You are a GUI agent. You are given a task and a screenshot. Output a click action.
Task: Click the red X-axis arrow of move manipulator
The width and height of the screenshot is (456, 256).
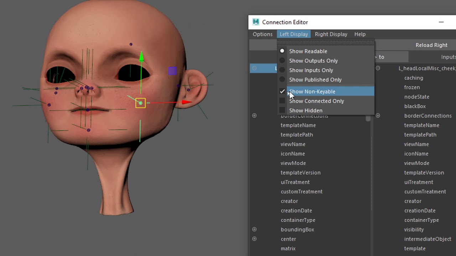pyautogui.click(x=187, y=102)
